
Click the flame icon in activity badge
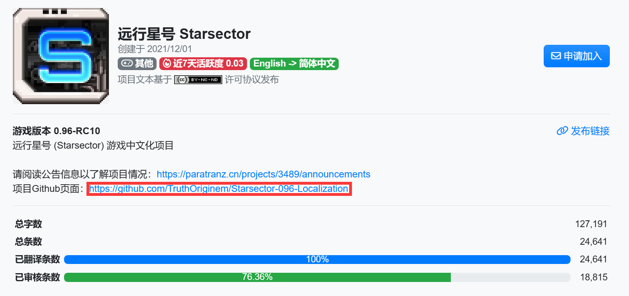coord(167,64)
